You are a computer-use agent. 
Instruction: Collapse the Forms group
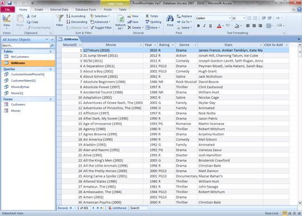coord(51,99)
